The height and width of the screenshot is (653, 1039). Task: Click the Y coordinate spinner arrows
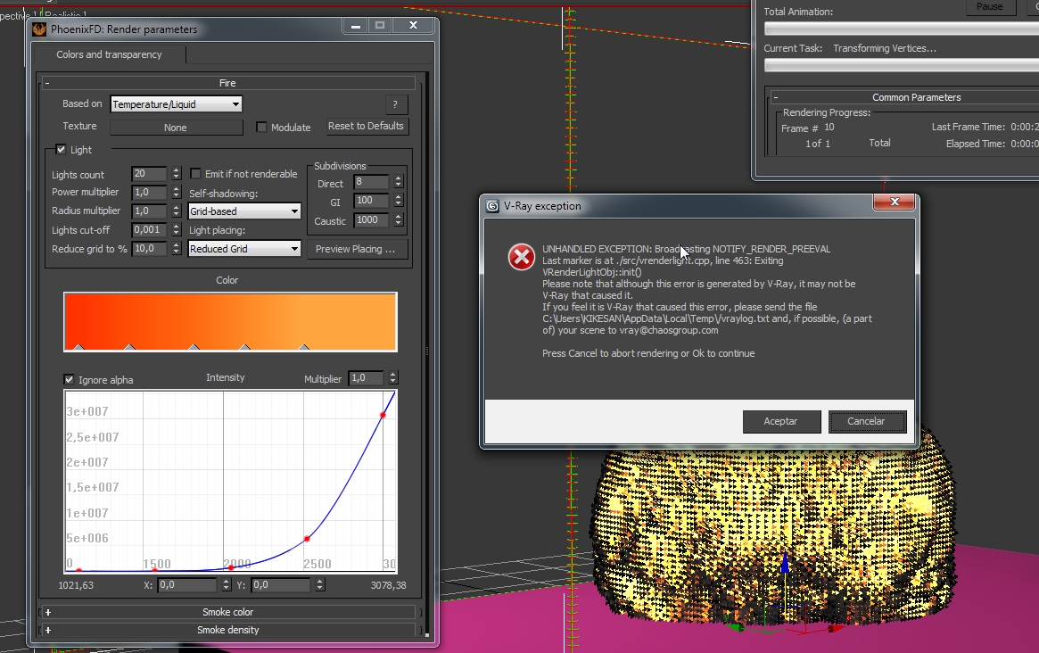click(320, 584)
